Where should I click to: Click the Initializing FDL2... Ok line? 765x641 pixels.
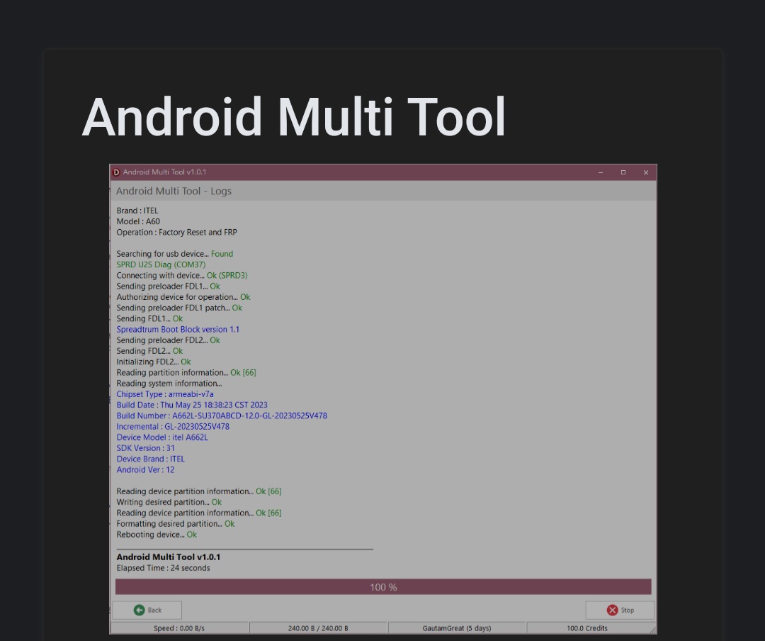[154, 361]
